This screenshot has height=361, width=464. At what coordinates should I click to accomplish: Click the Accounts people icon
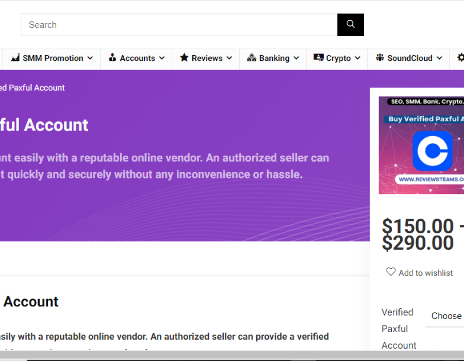click(x=112, y=58)
